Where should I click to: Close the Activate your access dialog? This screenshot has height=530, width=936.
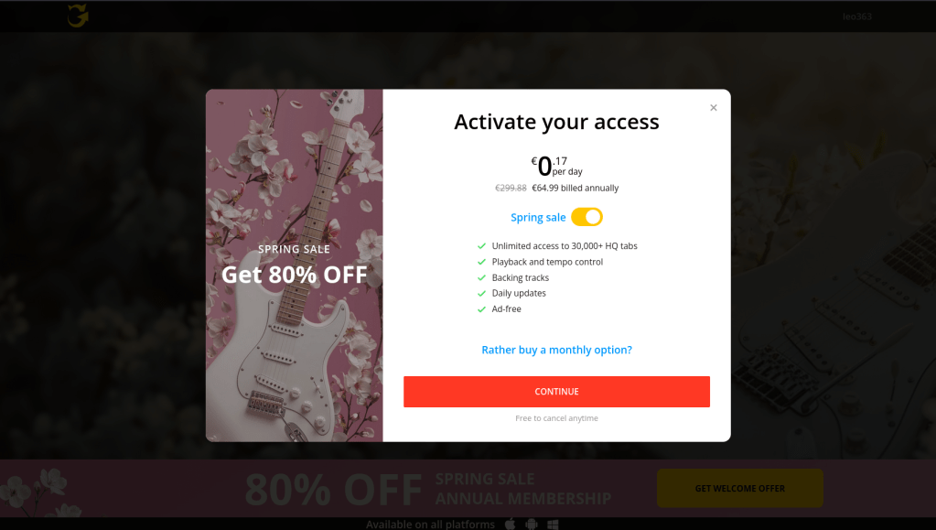click(714, 107)
